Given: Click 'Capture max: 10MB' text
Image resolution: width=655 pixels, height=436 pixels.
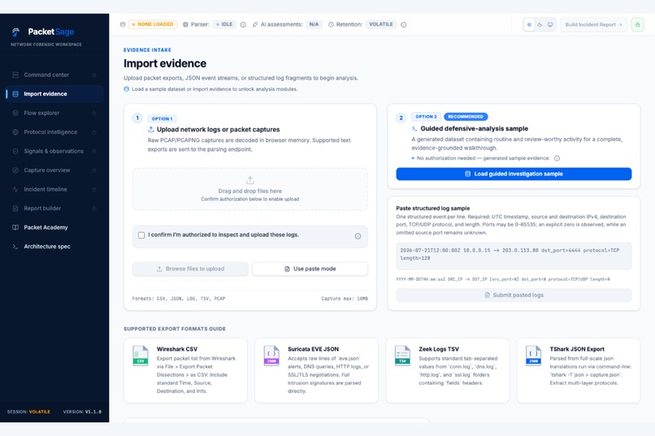Looking at the screenshot, I should 345,299.
